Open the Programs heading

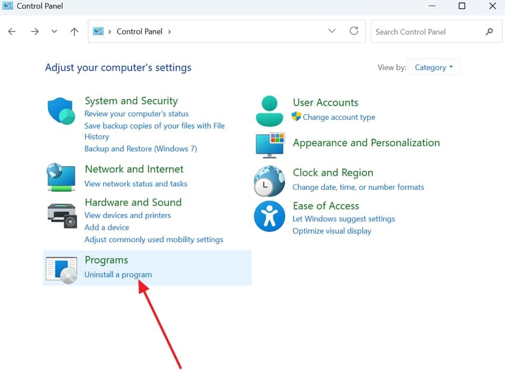(106, 260)
